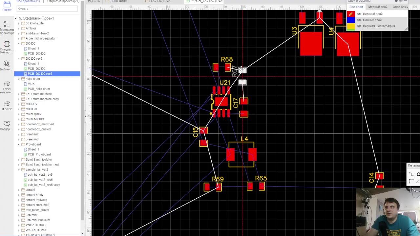Viewport: 420px width, 236px height.
Task: Focus the Фильтр project filter field
Action: pos(47,9)
